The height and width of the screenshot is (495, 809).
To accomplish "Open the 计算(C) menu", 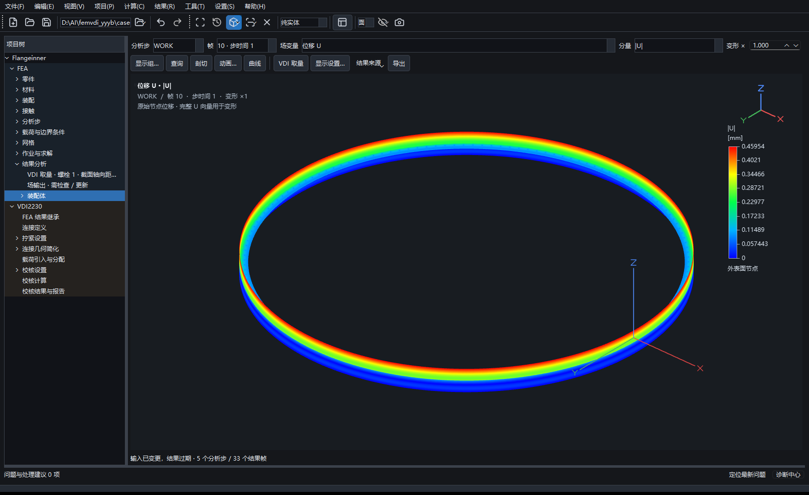I will pos(134,7).
